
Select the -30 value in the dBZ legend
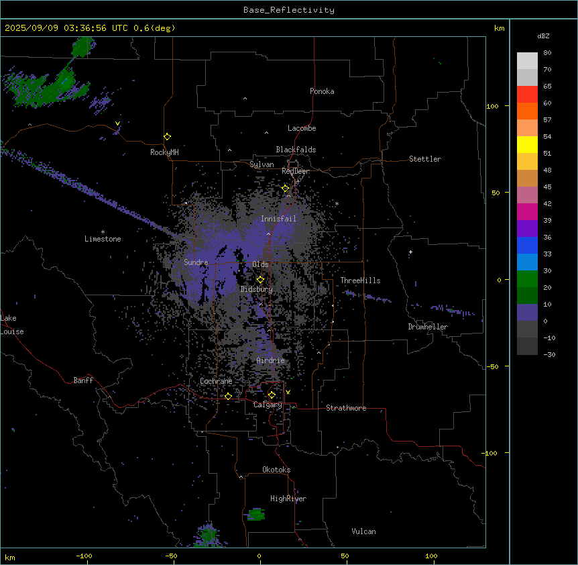pos(549,354)
